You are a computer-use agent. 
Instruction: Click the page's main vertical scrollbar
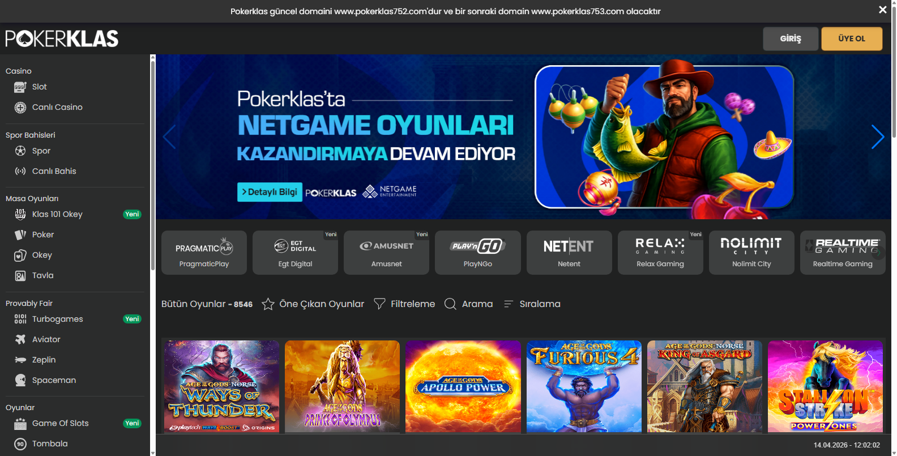click(894, 71)
